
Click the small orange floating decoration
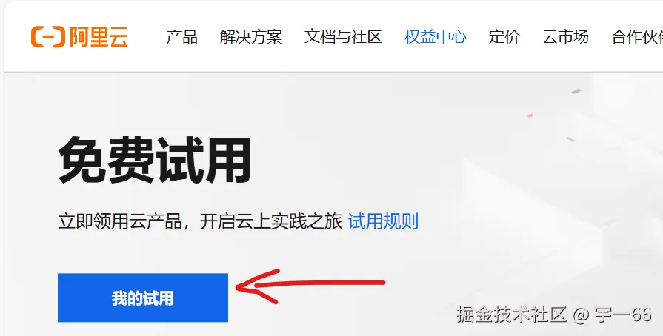tap(530, 115)
